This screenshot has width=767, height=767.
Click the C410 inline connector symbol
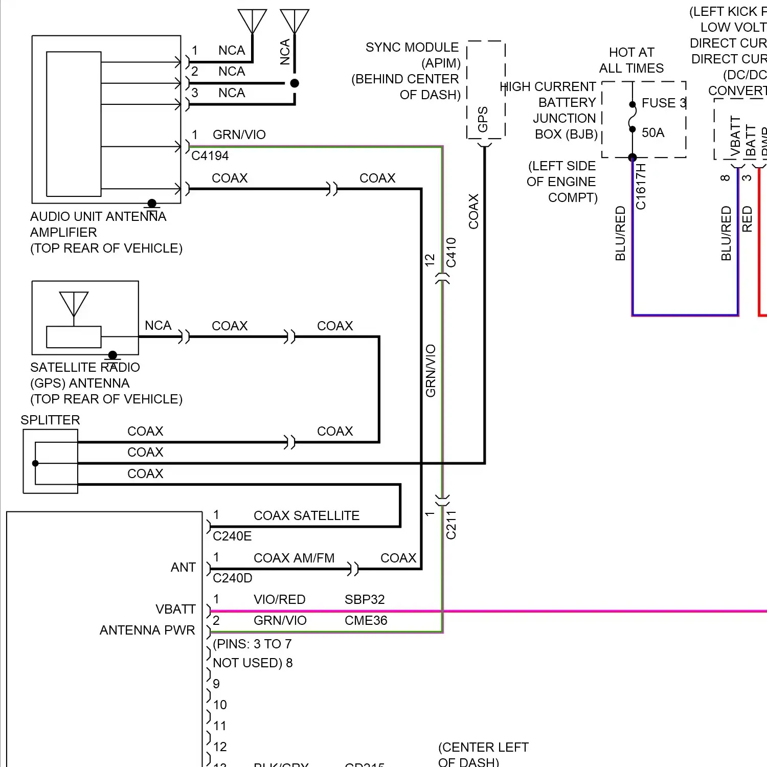point(442,279)
